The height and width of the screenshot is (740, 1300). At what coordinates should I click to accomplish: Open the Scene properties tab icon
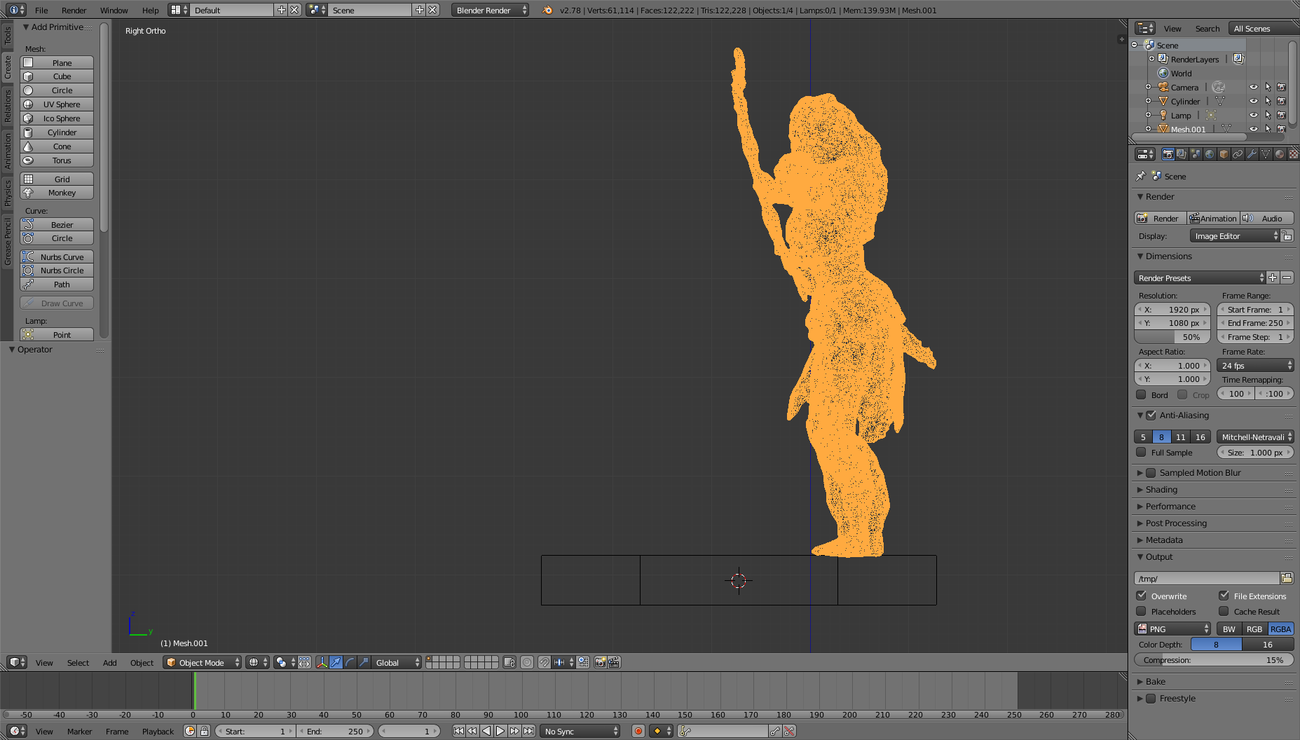pos(1196,154)
